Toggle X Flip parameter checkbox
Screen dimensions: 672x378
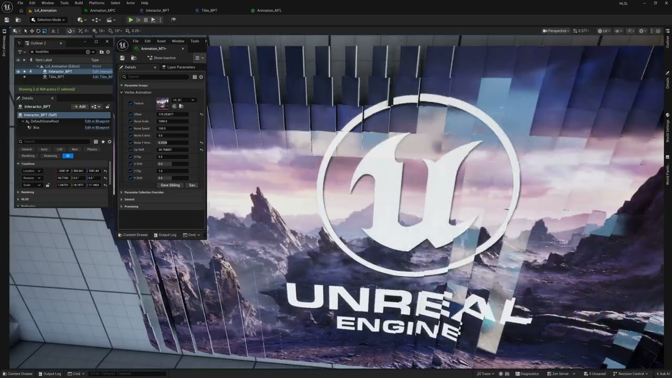(131, 157)
